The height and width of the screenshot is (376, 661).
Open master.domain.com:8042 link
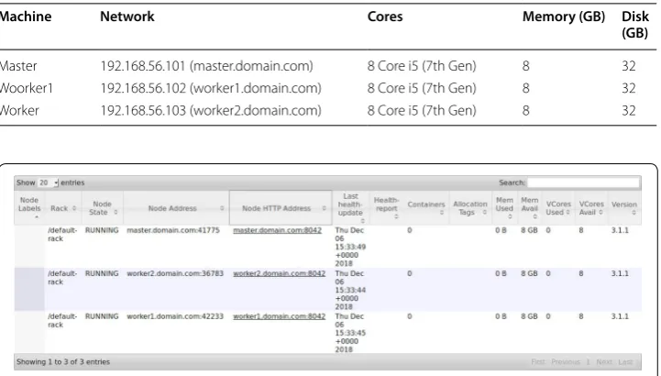tap(278, 230)
